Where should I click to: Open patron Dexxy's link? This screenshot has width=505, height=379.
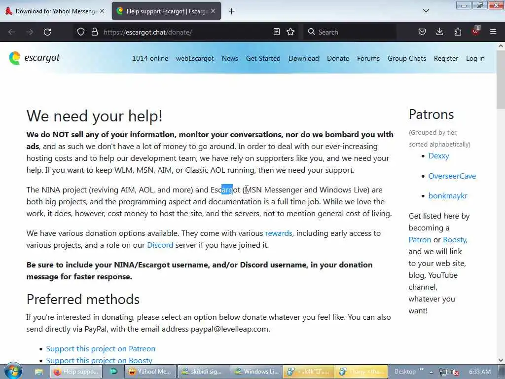point(438,156)
